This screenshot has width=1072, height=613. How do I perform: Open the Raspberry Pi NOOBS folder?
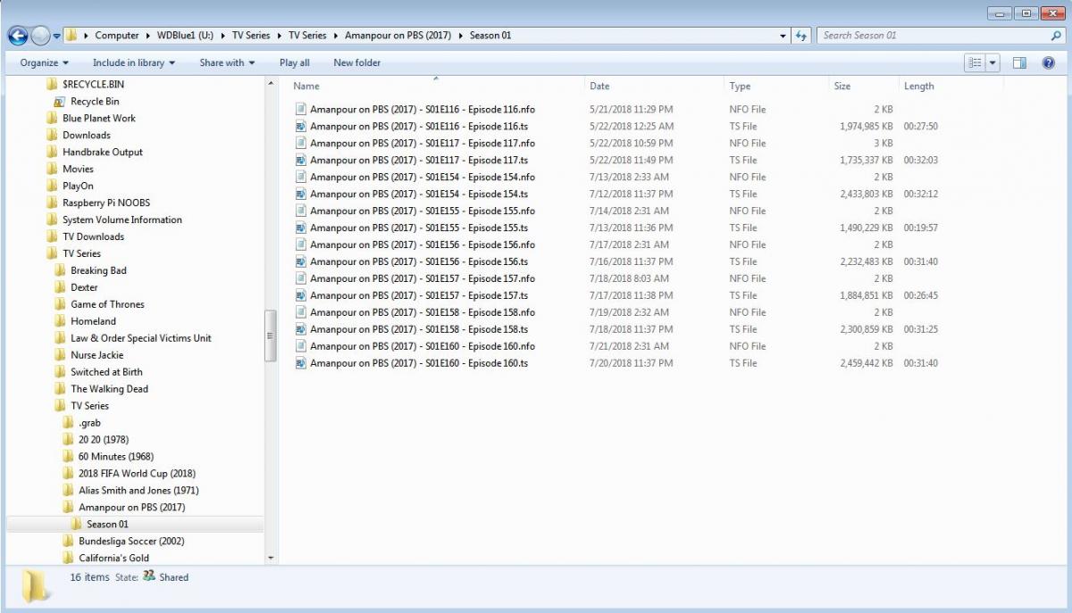tap(106, 203)
